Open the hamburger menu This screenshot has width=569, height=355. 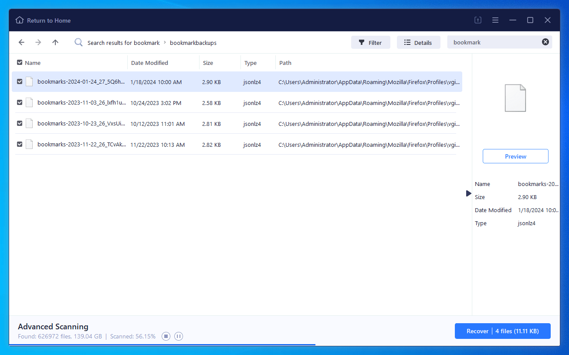pos(495,20)
